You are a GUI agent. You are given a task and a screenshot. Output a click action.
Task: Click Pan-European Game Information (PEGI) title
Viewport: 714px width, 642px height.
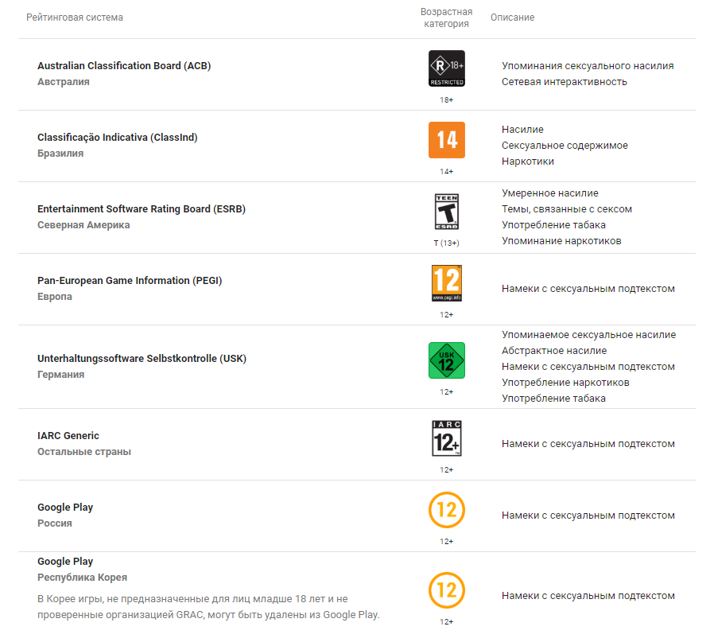click(130, 280)
